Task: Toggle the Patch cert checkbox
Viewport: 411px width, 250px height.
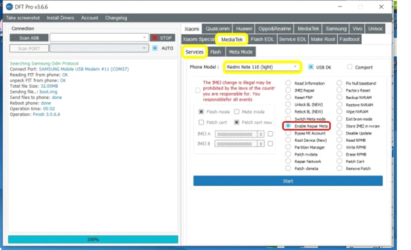Action: pos(201,122)
